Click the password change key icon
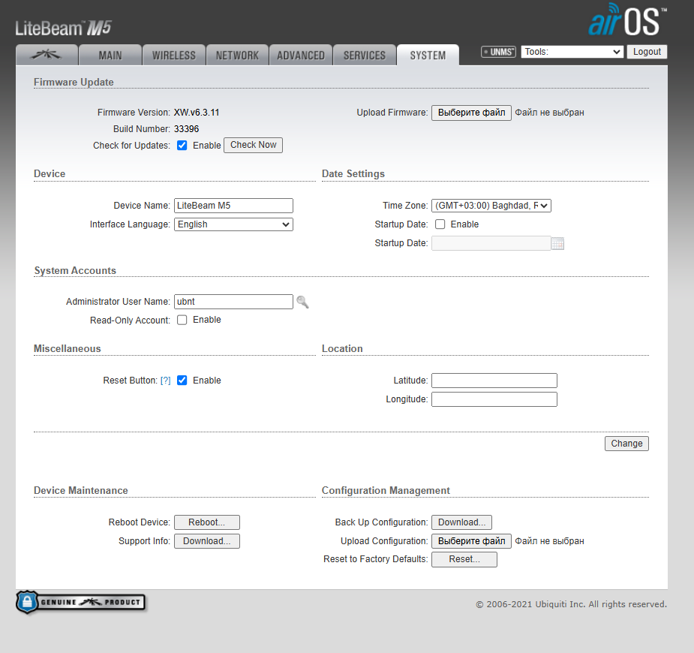 tap(303, 302)
